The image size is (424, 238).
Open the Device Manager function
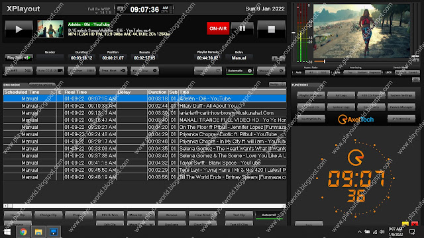click(x=401, y=107)
